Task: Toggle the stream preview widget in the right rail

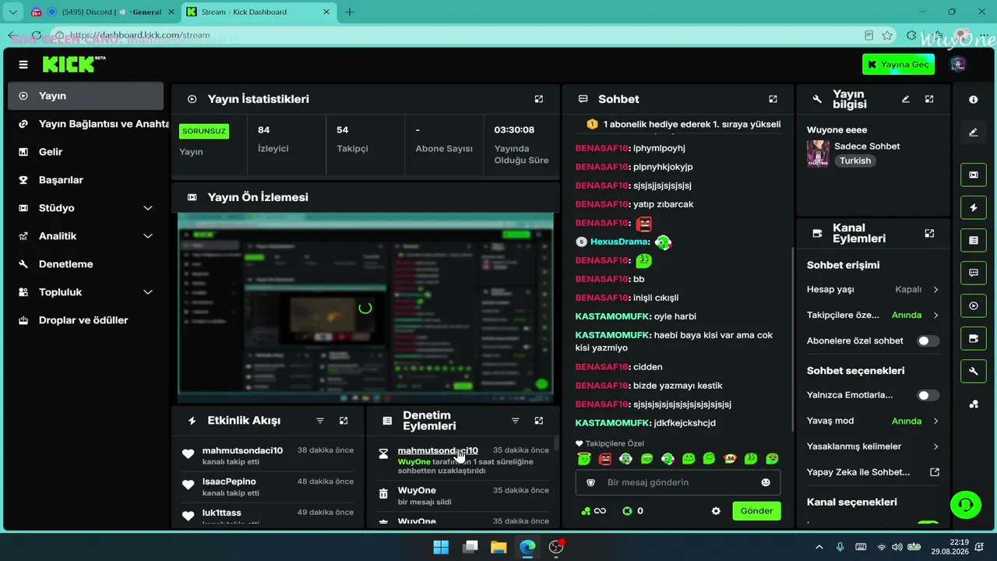Action: pos(974,175)
